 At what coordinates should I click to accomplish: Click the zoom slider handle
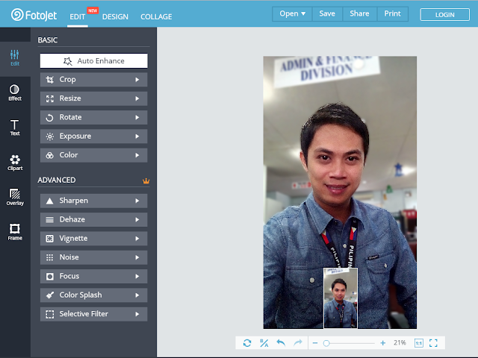click(326, 343)
